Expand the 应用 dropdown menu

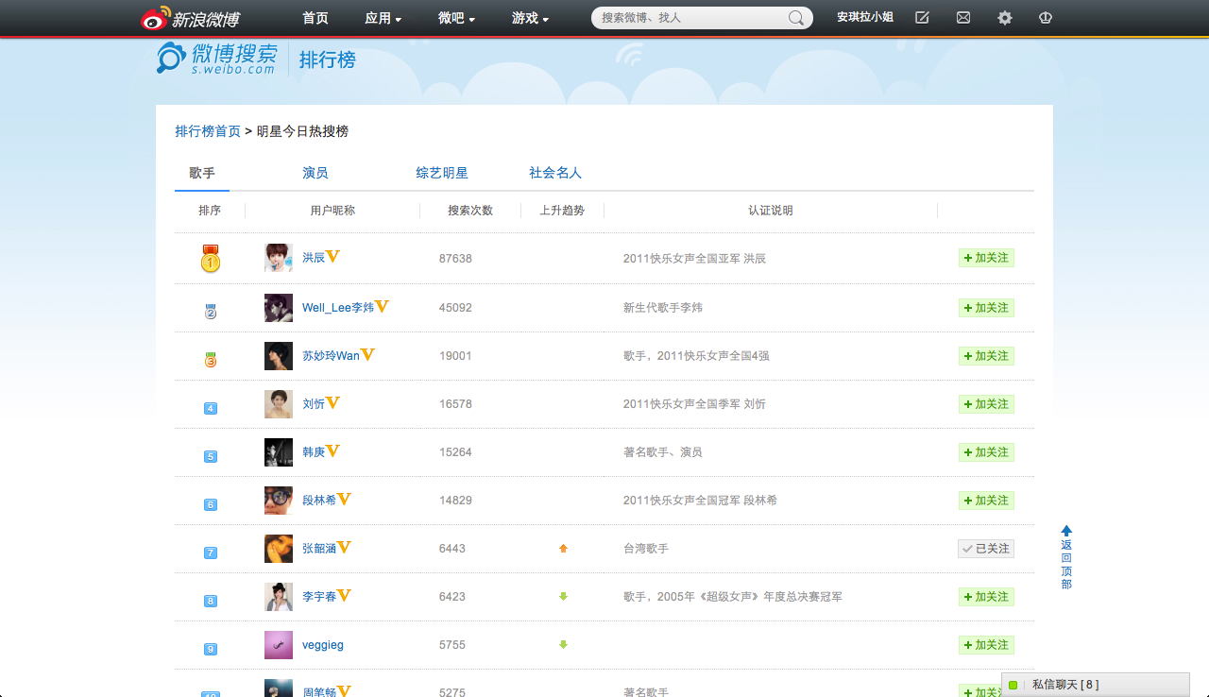click(383, 18)
